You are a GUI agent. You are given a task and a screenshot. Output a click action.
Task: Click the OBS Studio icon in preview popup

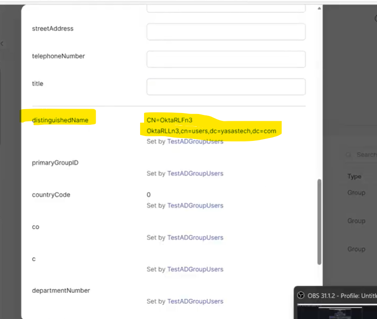click(x=301, y=296)
